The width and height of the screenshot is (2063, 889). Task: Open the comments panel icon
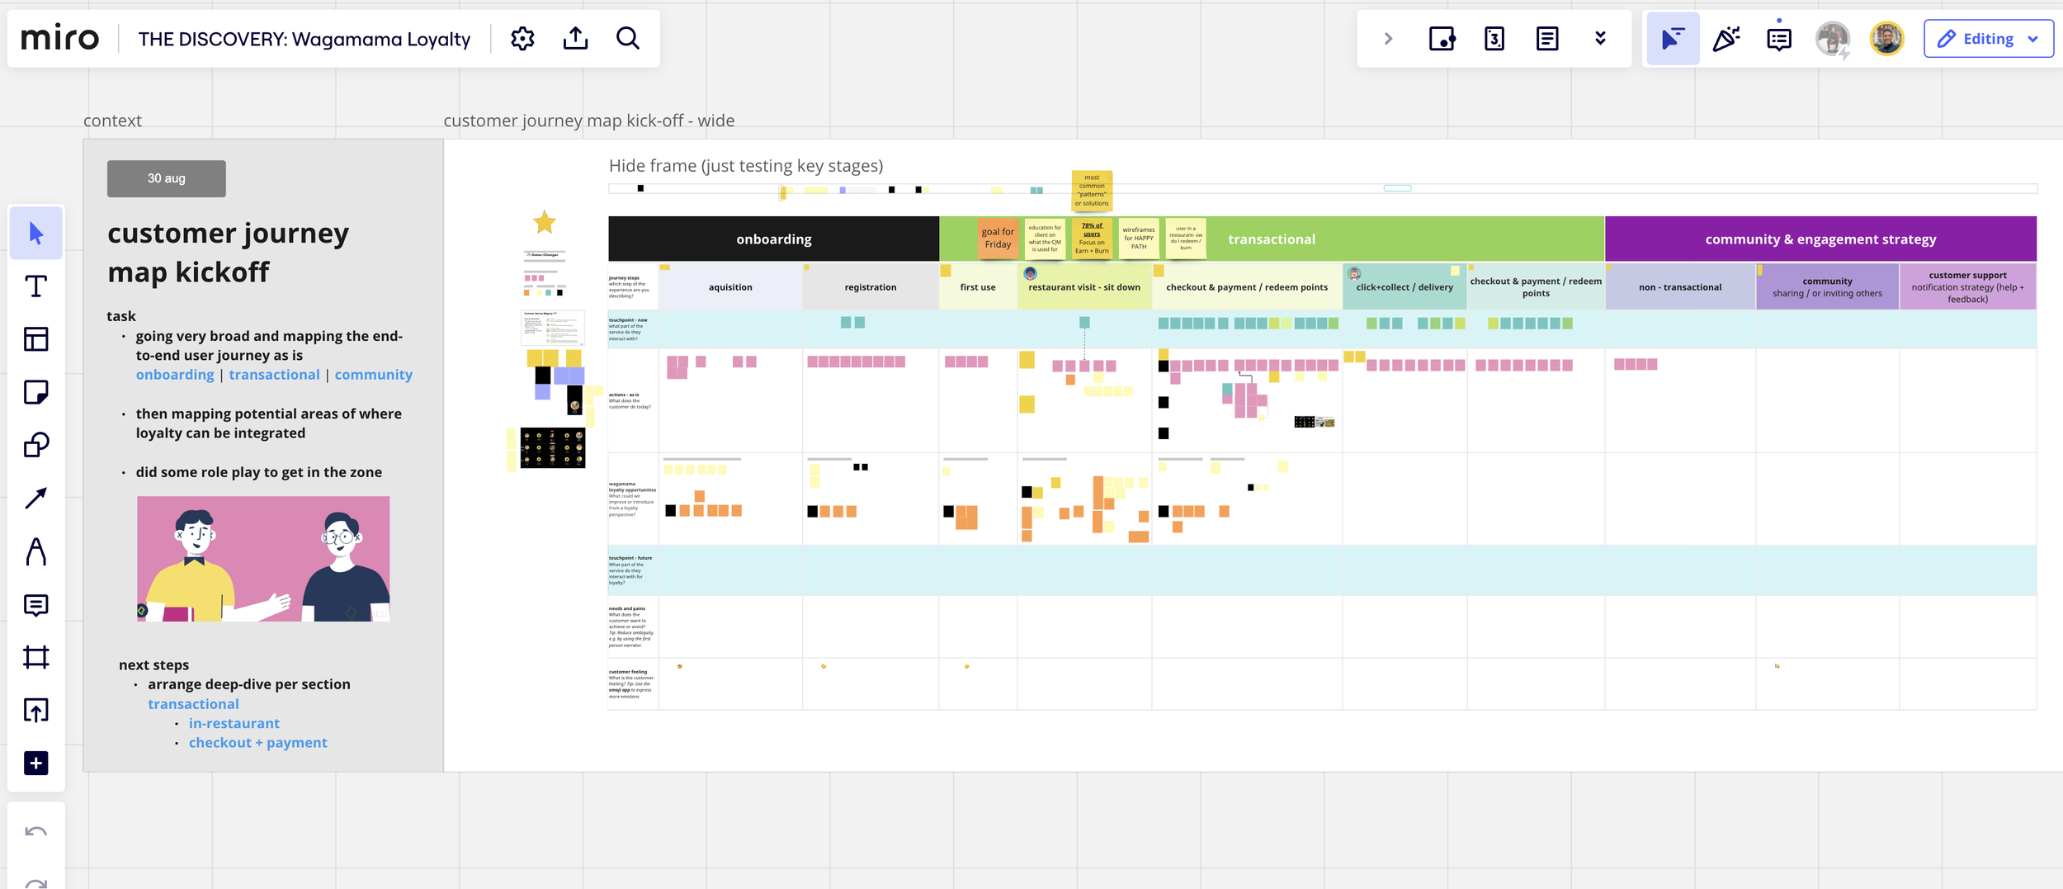1779,38
